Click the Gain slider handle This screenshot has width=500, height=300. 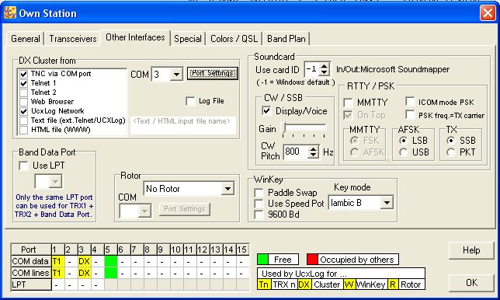(284, 127)
